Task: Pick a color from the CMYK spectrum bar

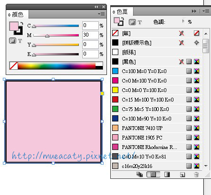Action: tap(57, 65)
